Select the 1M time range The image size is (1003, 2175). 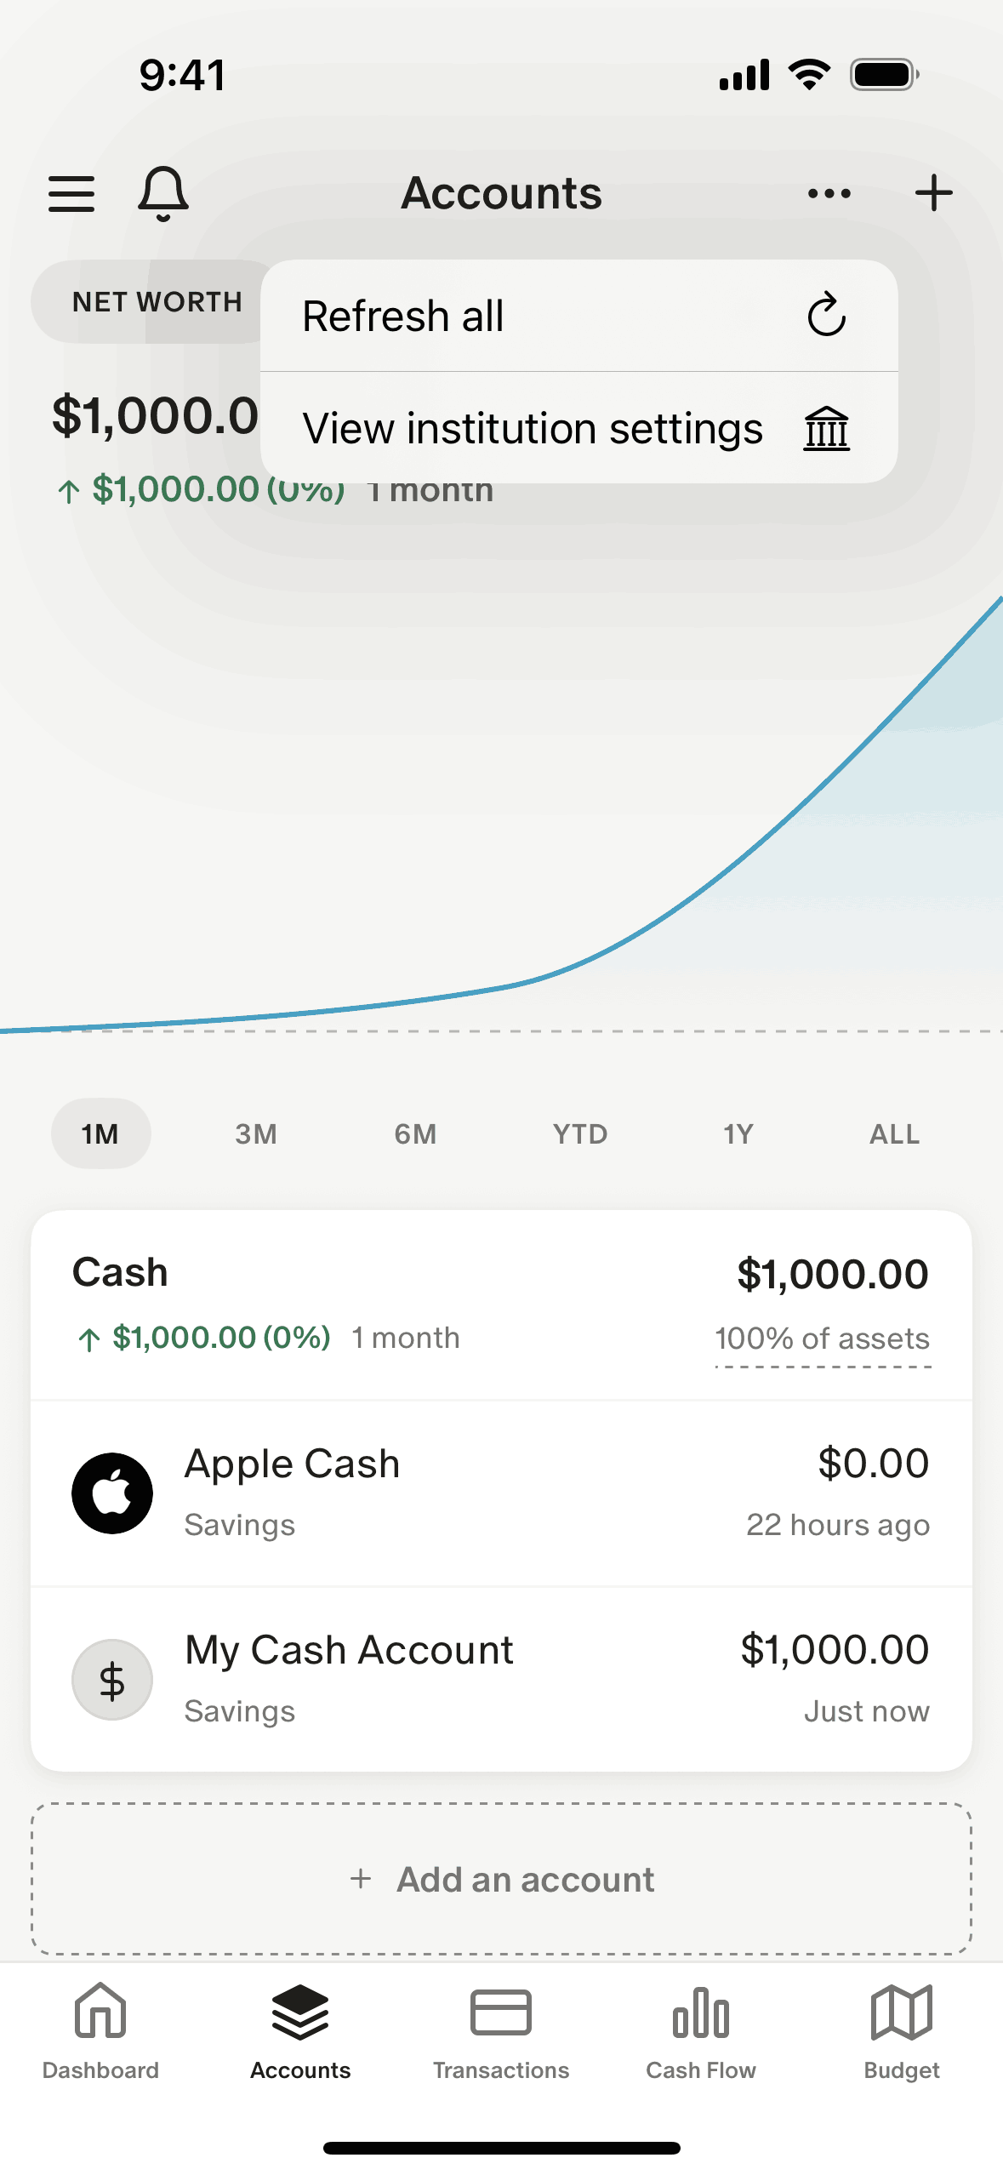coord(100,1133)
